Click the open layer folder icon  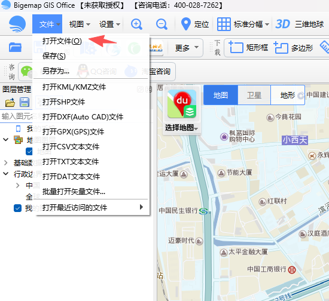coord(10,103)
